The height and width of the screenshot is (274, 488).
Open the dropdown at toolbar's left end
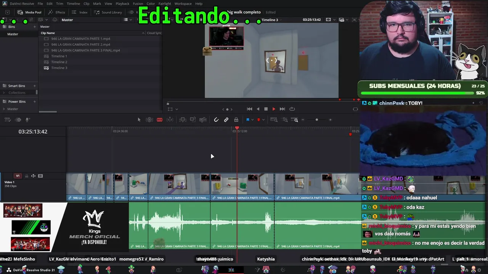click(x=7, y=12)
